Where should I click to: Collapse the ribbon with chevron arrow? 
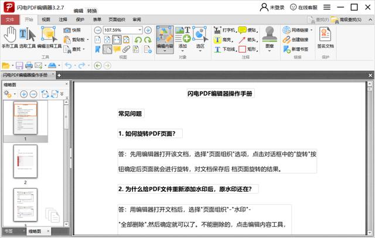tap(370, 20)
